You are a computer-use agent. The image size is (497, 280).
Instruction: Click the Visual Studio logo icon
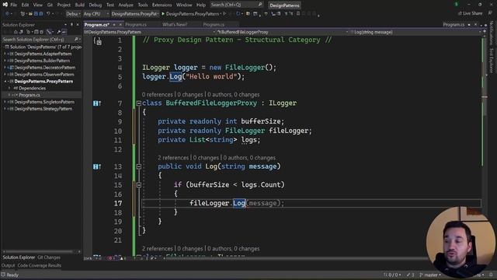pos(5,5)
